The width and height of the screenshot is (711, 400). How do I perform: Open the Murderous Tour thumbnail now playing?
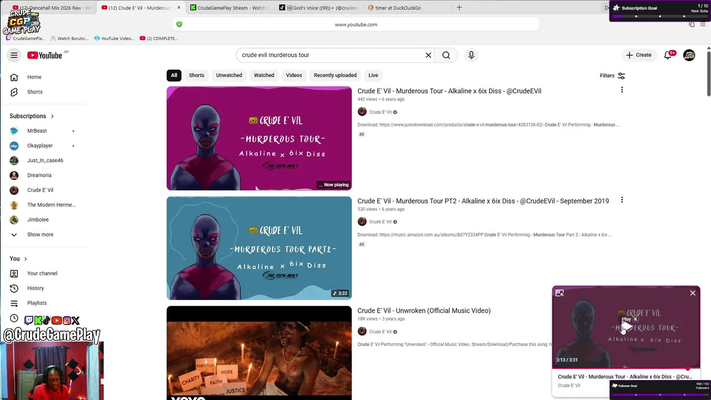click(x=259, y=138)
